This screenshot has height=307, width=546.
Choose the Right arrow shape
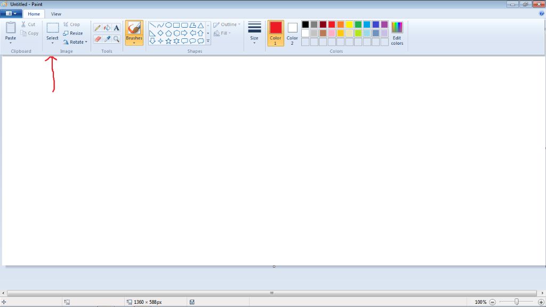coord(184,33)
